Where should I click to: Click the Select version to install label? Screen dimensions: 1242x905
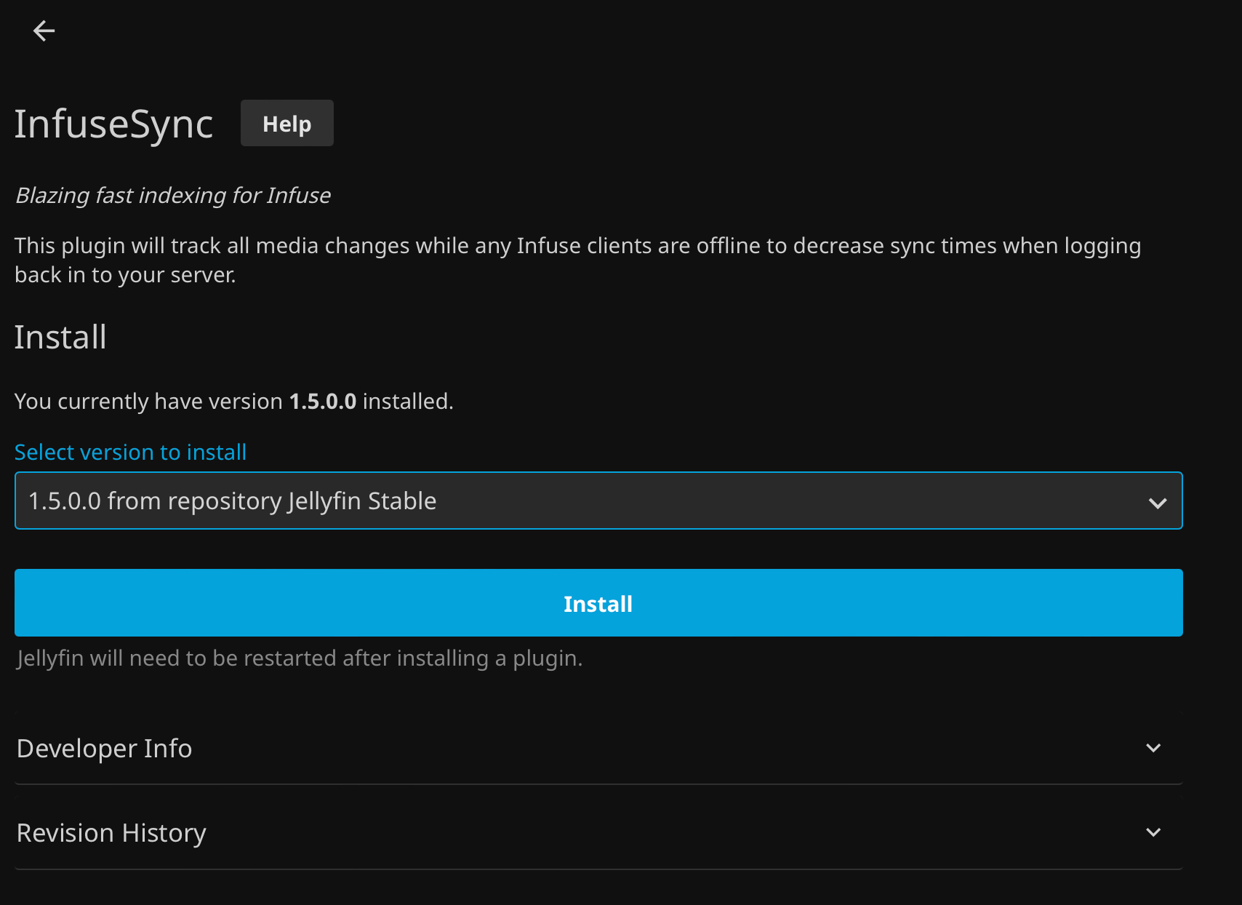point(130,452)
